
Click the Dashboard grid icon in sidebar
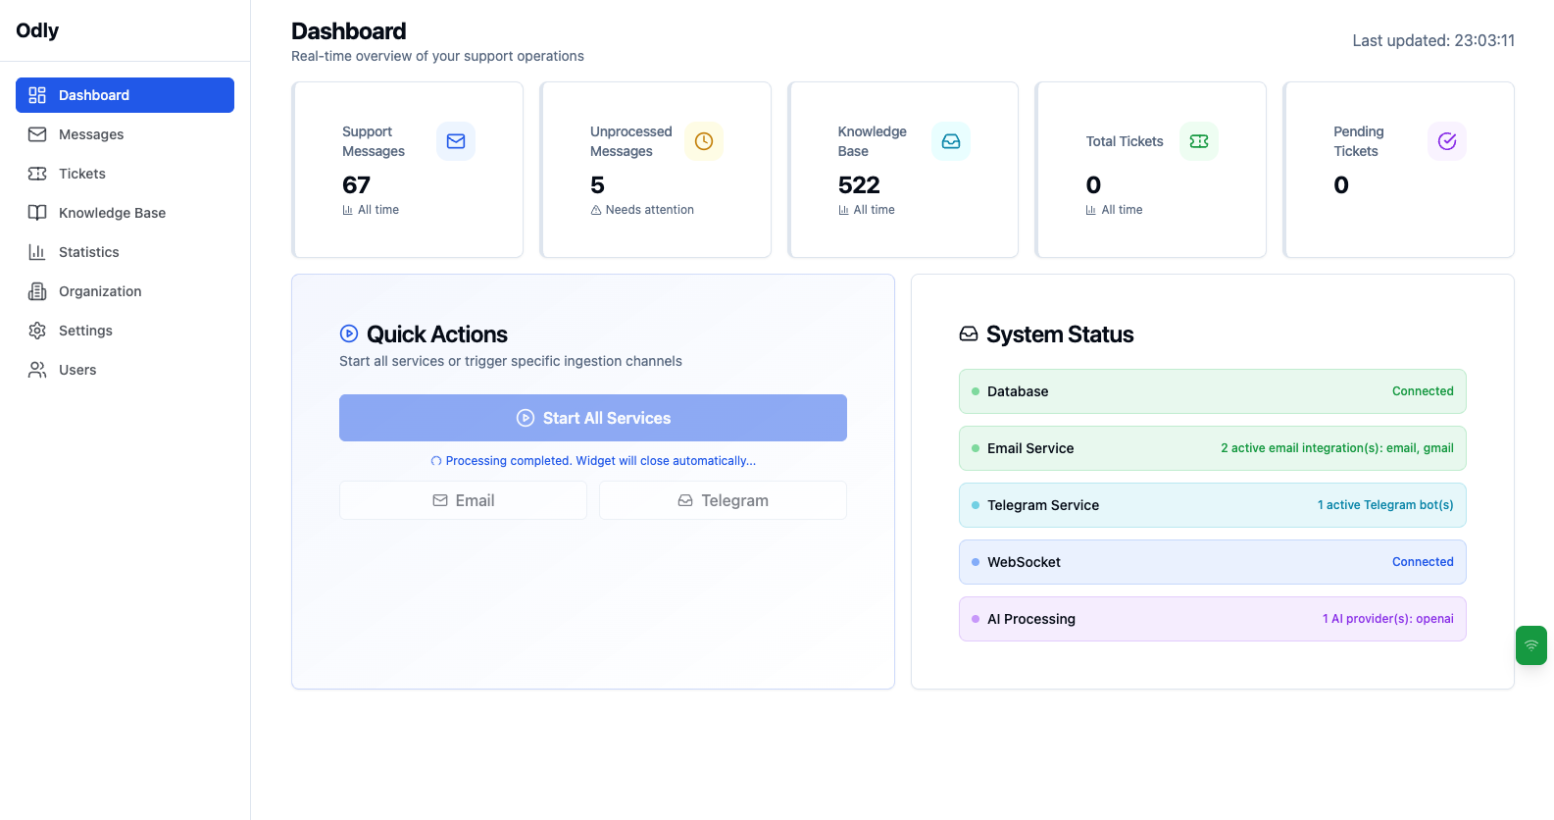(x=37, y=95)
